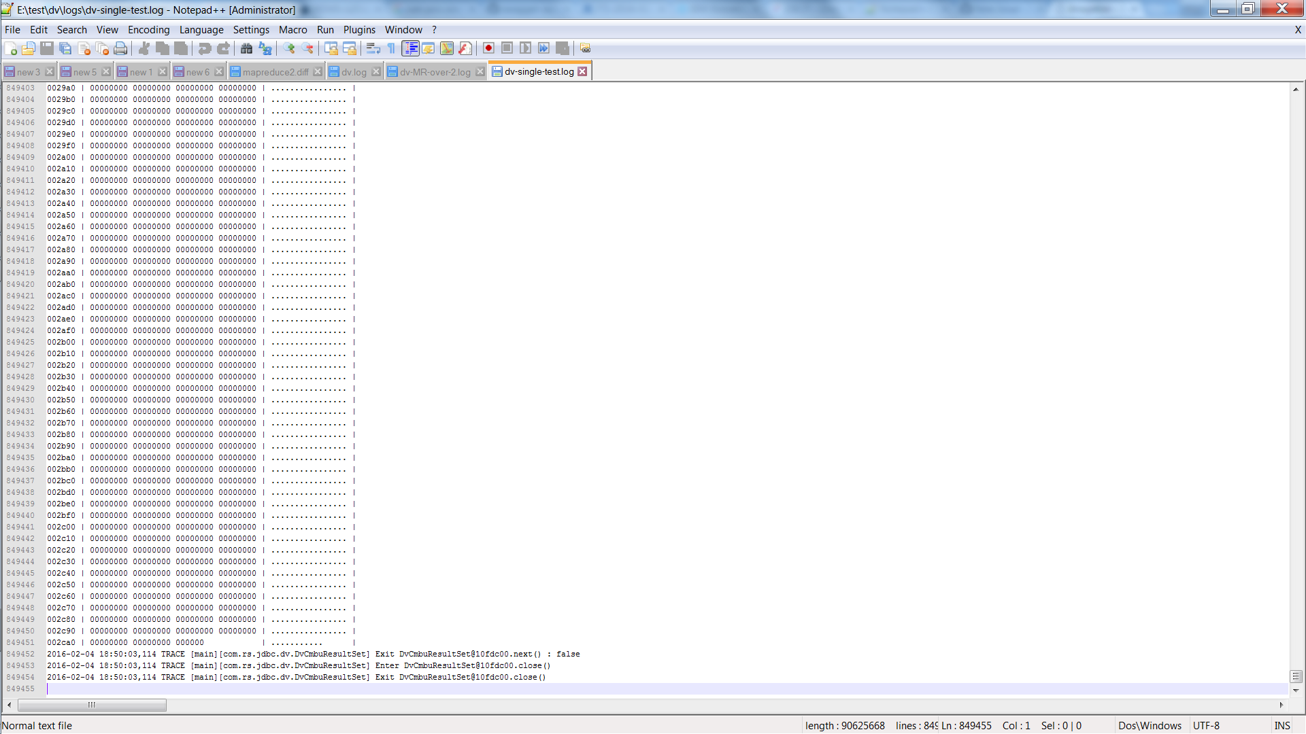Click the Close All toolbar icon
This screenshot has width=1306, height=734.
click(x=103, y=48)
